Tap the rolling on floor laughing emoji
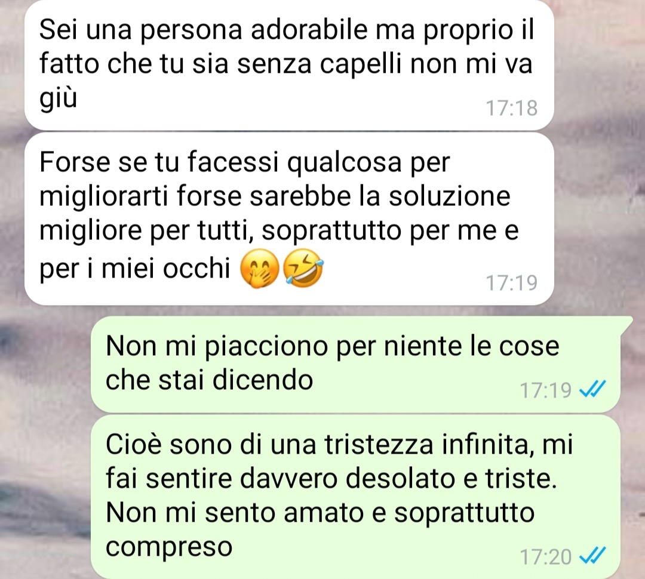The image size is (645, 579). click(x=303, y=268)
